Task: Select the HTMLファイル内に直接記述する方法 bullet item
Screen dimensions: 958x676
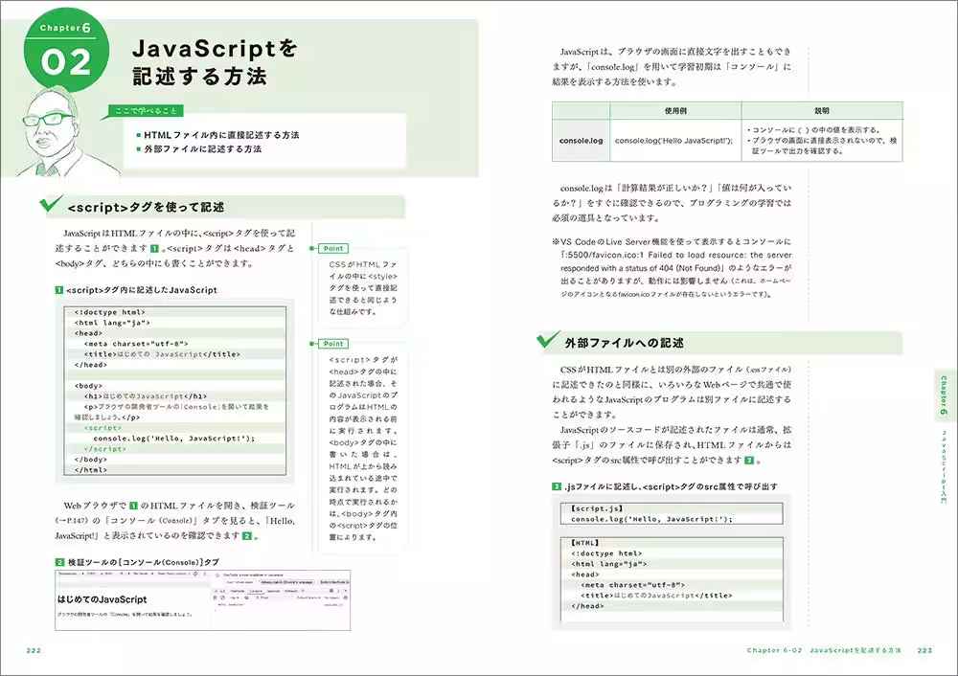Action: tap(218, 135)
